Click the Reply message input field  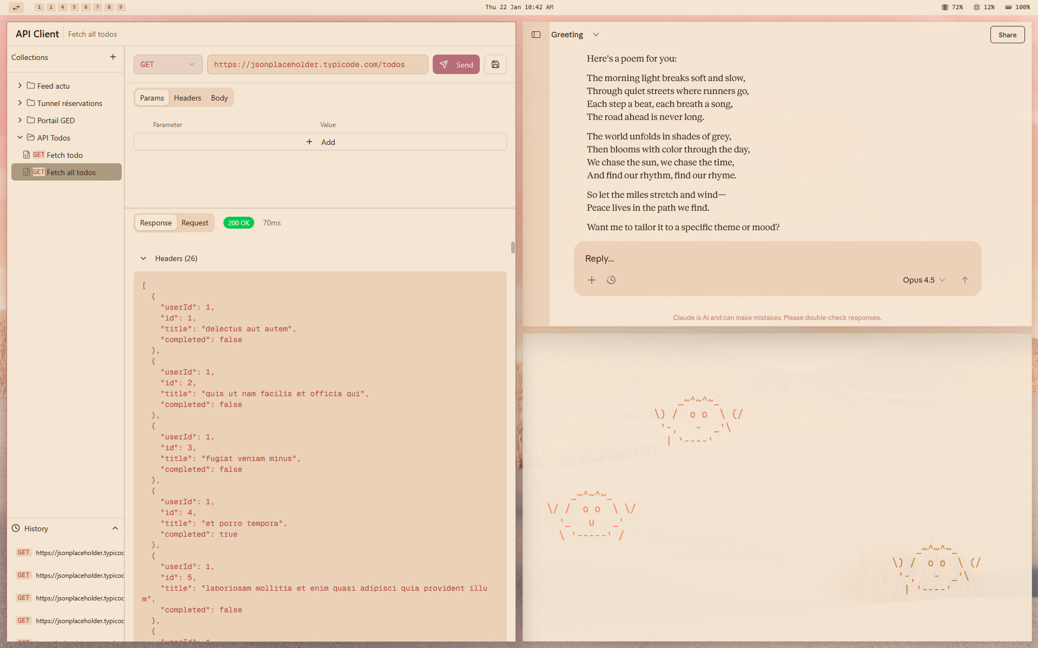(777, 258)
